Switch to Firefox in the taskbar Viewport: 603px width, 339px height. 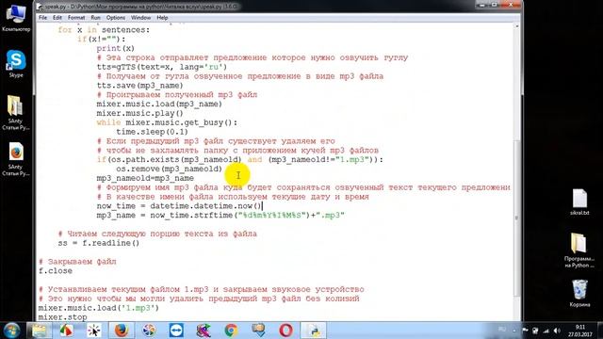pos(122,331)
